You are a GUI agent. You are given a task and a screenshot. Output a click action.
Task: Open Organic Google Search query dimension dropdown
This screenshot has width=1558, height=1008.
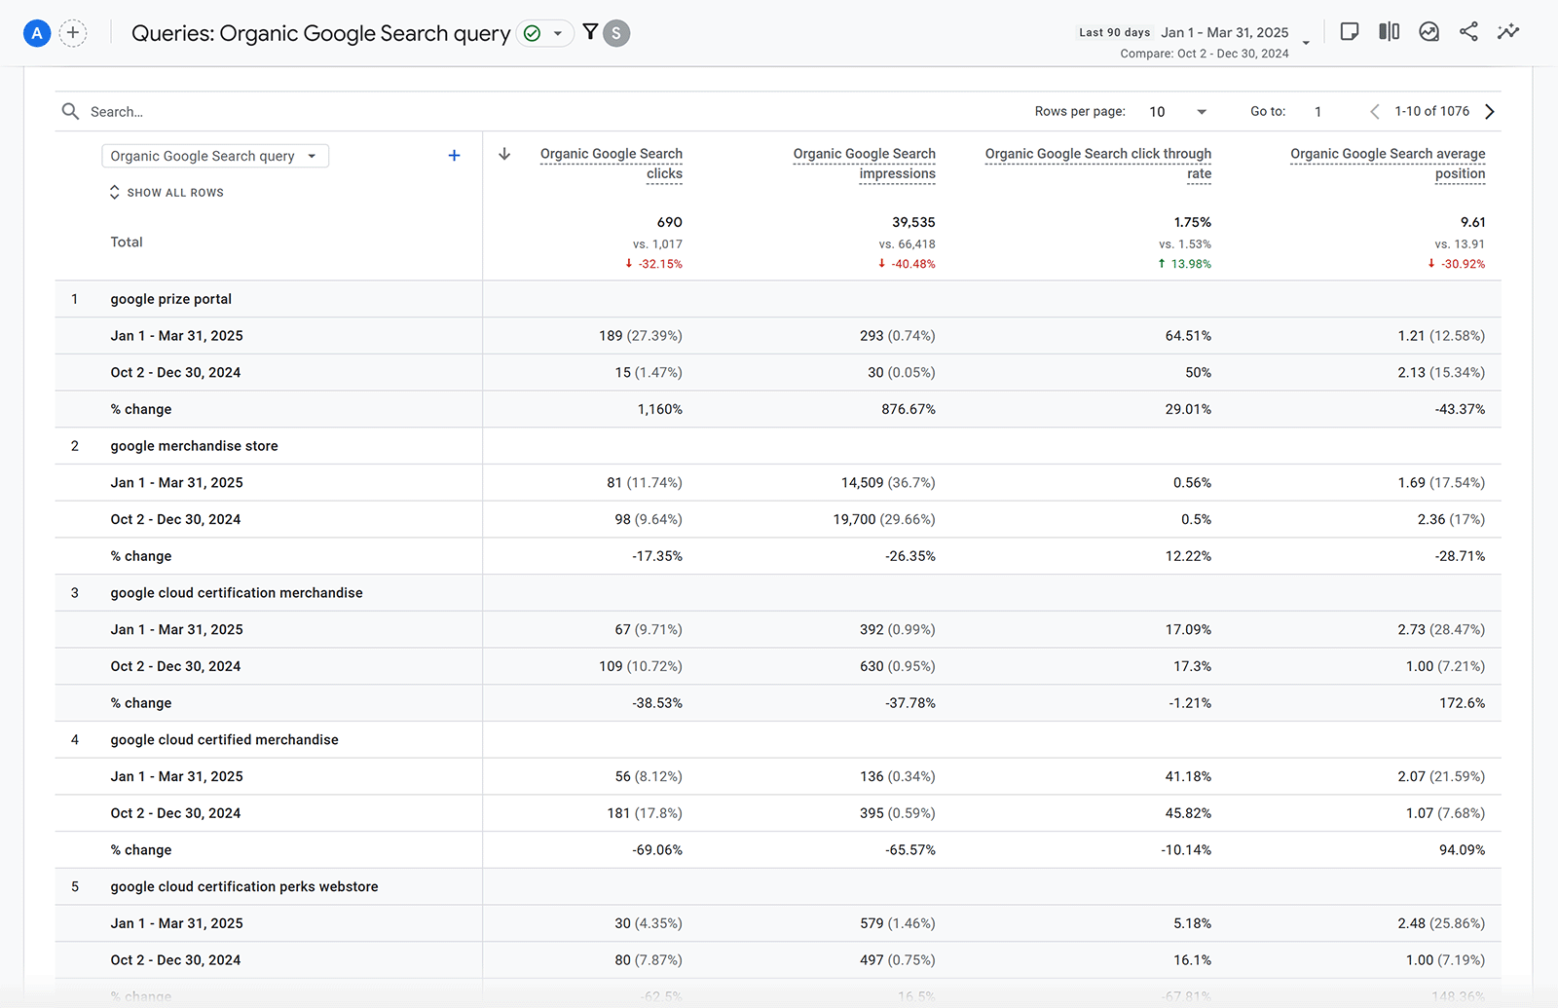tap(215, 156)
